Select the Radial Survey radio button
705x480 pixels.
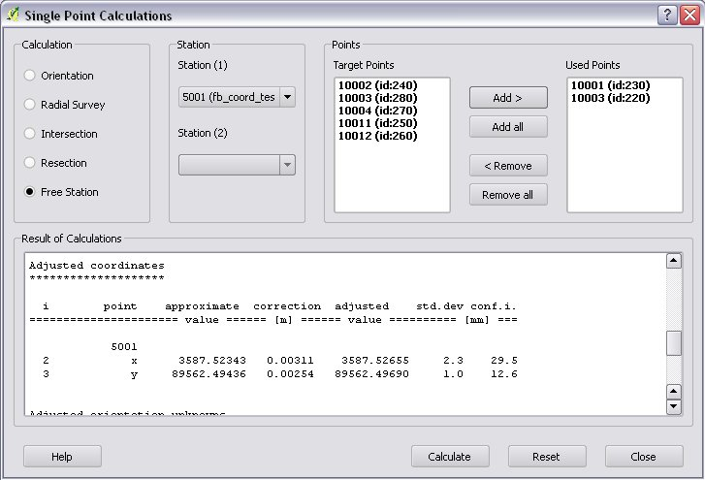[x=31, y=105]
